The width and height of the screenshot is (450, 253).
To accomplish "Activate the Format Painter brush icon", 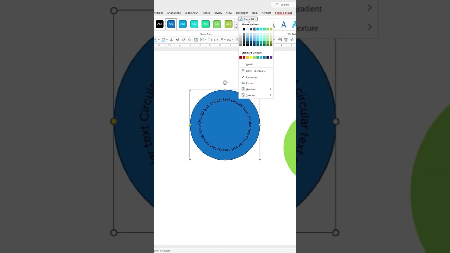I will [184, 40].
